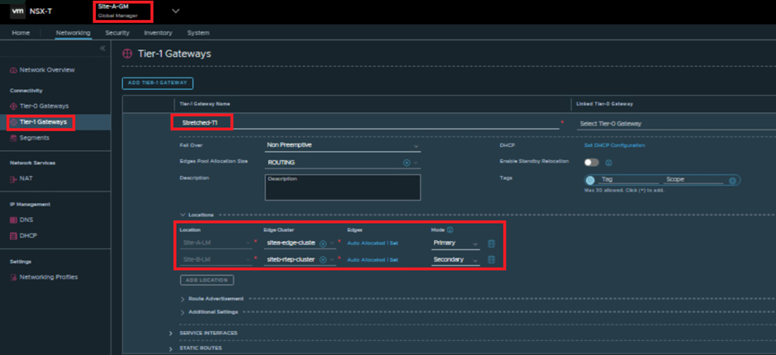Collapse the sidebar with the double-chevron icon
The image size is (776, 355).
(x=102, y=49)
